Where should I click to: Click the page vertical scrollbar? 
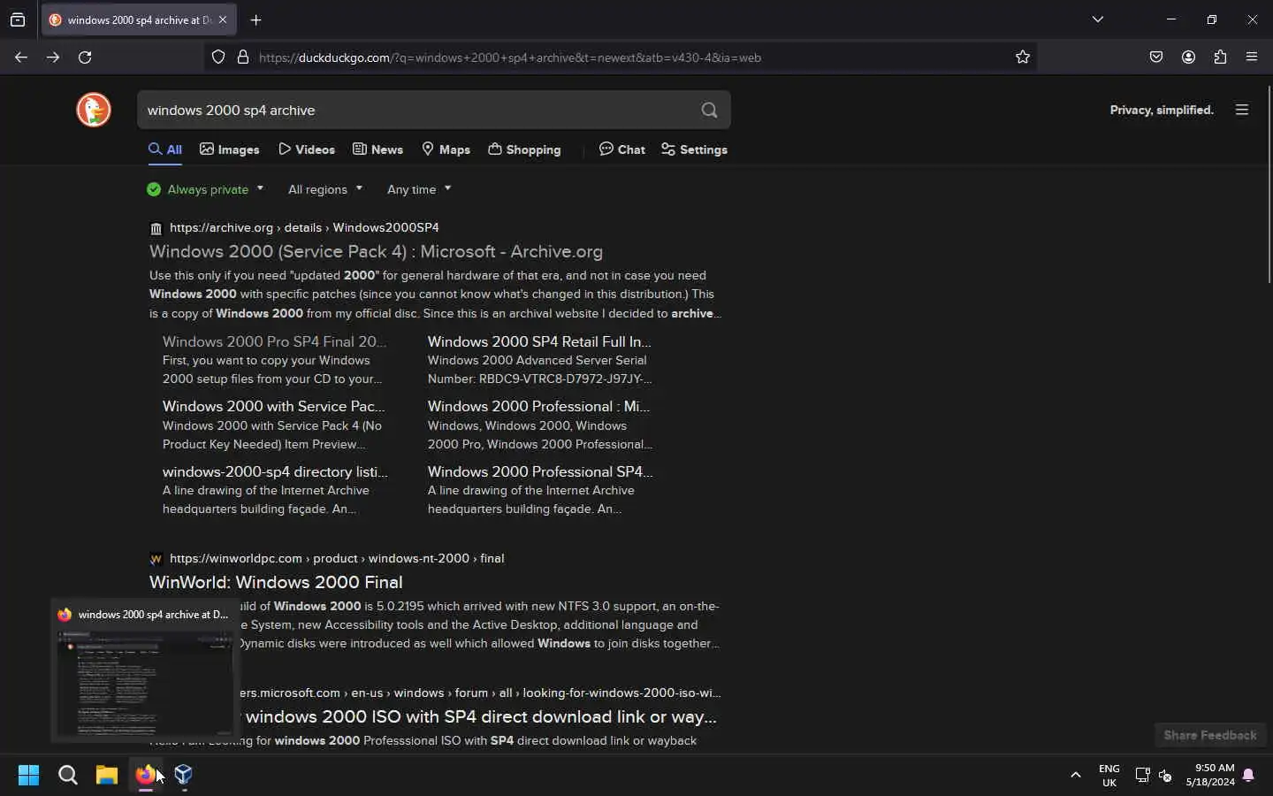coord(1269,185)
